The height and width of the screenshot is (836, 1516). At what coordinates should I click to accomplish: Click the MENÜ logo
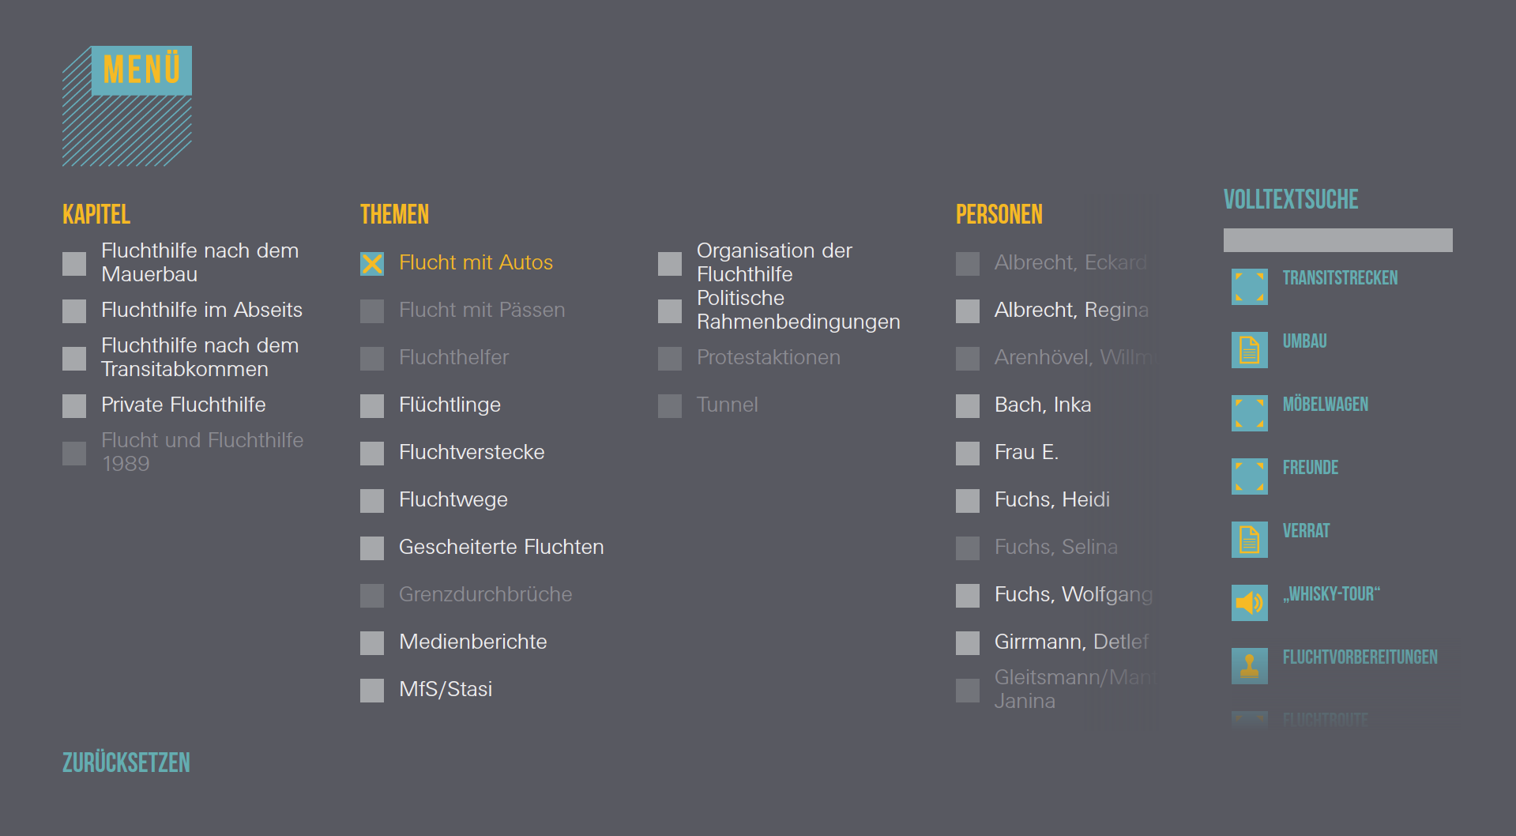click(x=127, y=106)
